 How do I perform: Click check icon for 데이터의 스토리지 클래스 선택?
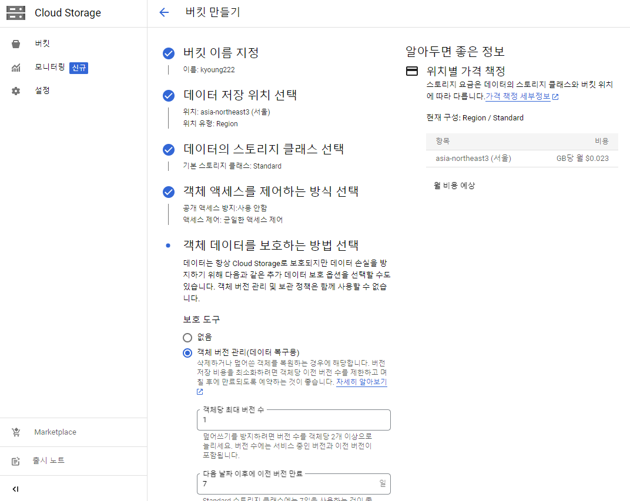(x=168, y=150)
